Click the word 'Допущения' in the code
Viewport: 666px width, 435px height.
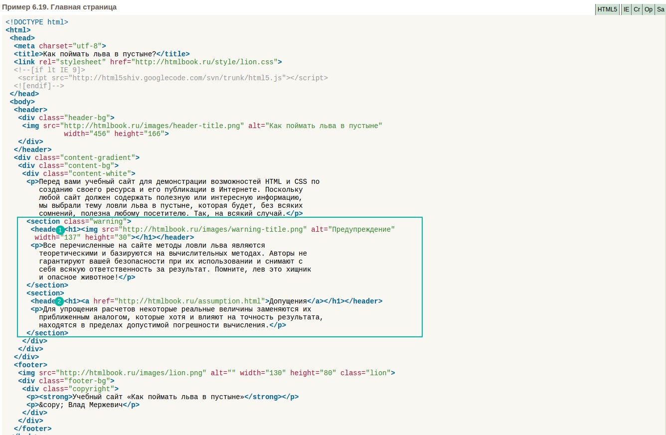288,301
